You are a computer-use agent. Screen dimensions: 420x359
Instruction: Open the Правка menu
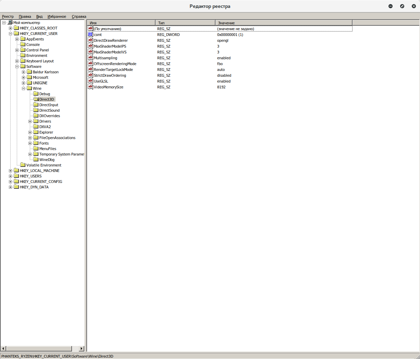click(25, 16)
